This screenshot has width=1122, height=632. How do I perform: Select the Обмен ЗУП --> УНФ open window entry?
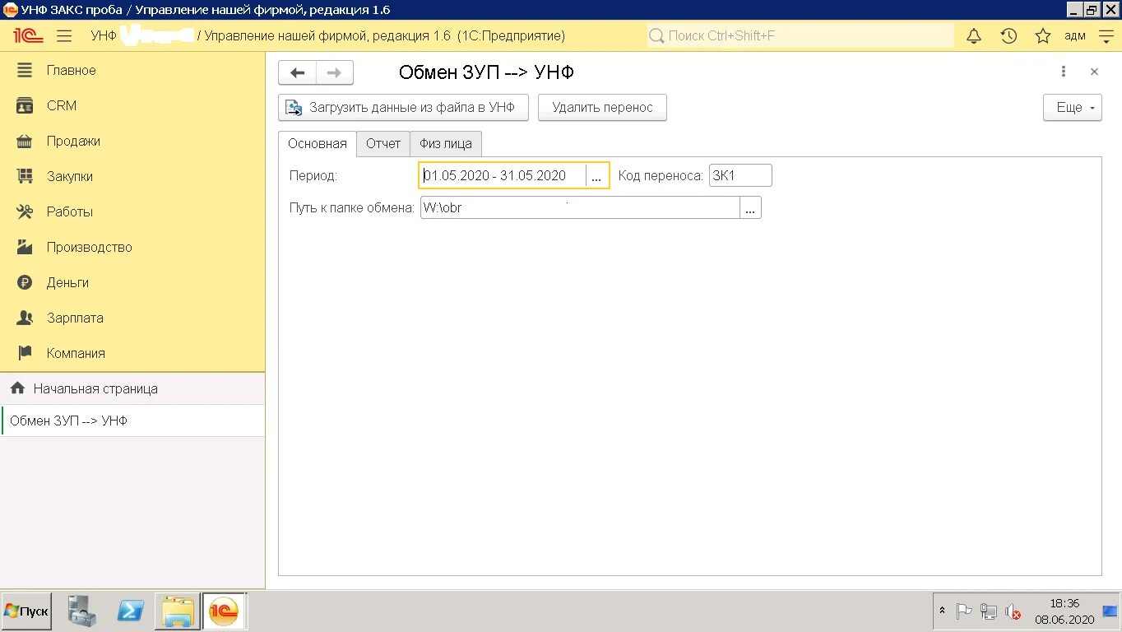132,421
